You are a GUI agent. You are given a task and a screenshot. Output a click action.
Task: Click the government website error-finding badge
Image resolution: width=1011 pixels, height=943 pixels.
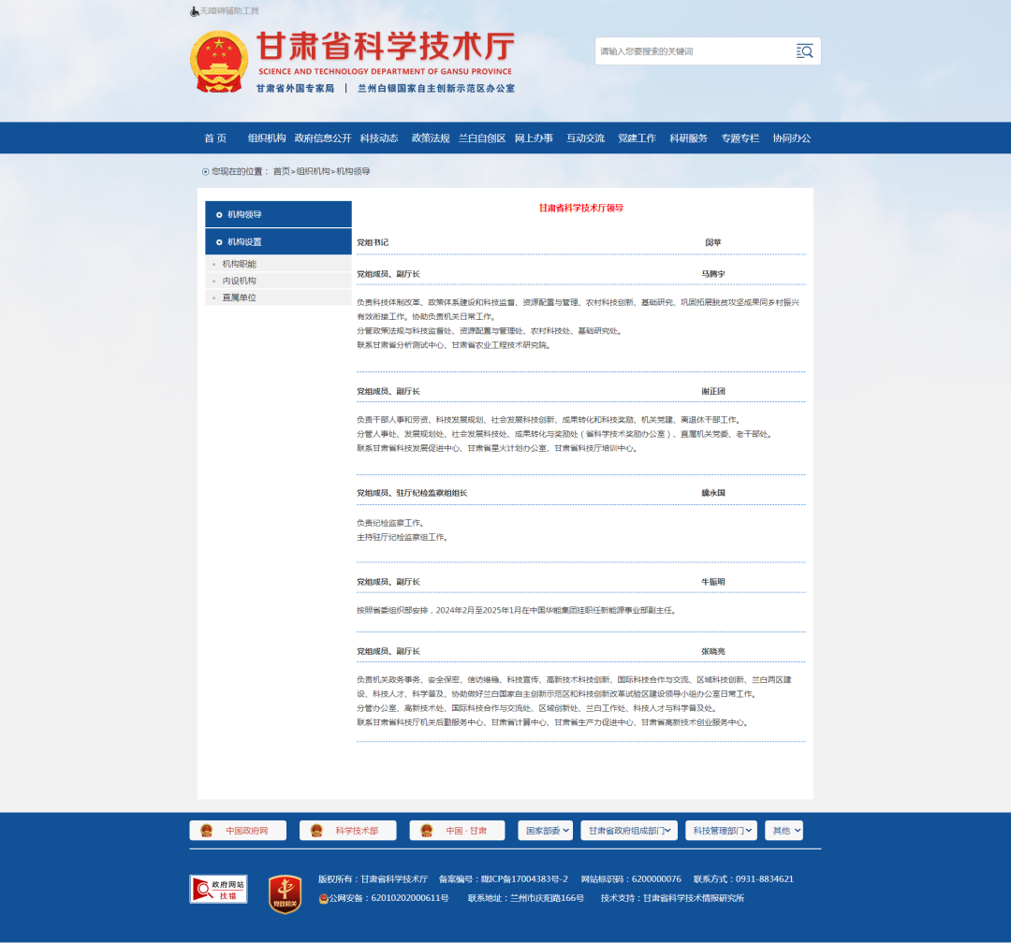[x=218, y=889]
